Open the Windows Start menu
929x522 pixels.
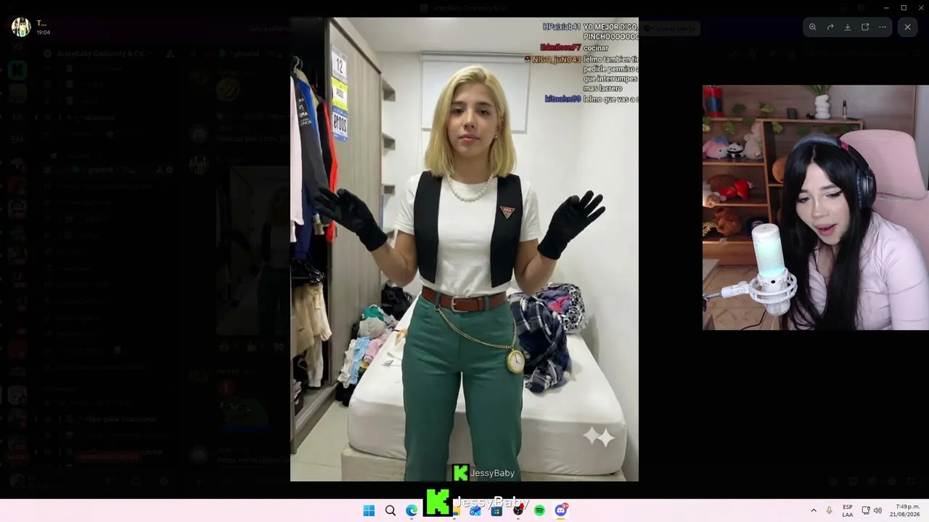click(x=369, y=510)
